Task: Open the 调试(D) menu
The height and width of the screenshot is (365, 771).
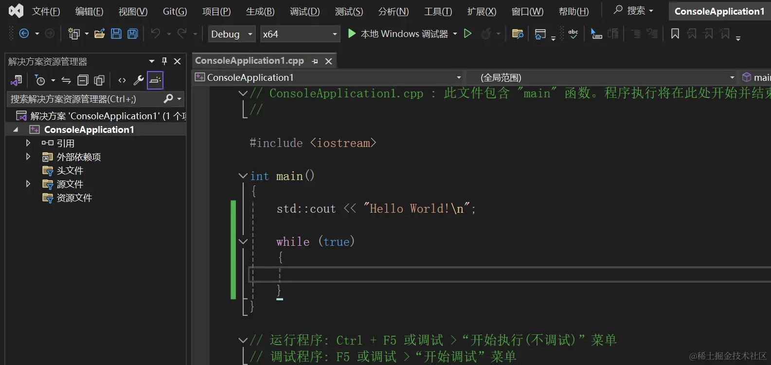Action: (305, 11)
